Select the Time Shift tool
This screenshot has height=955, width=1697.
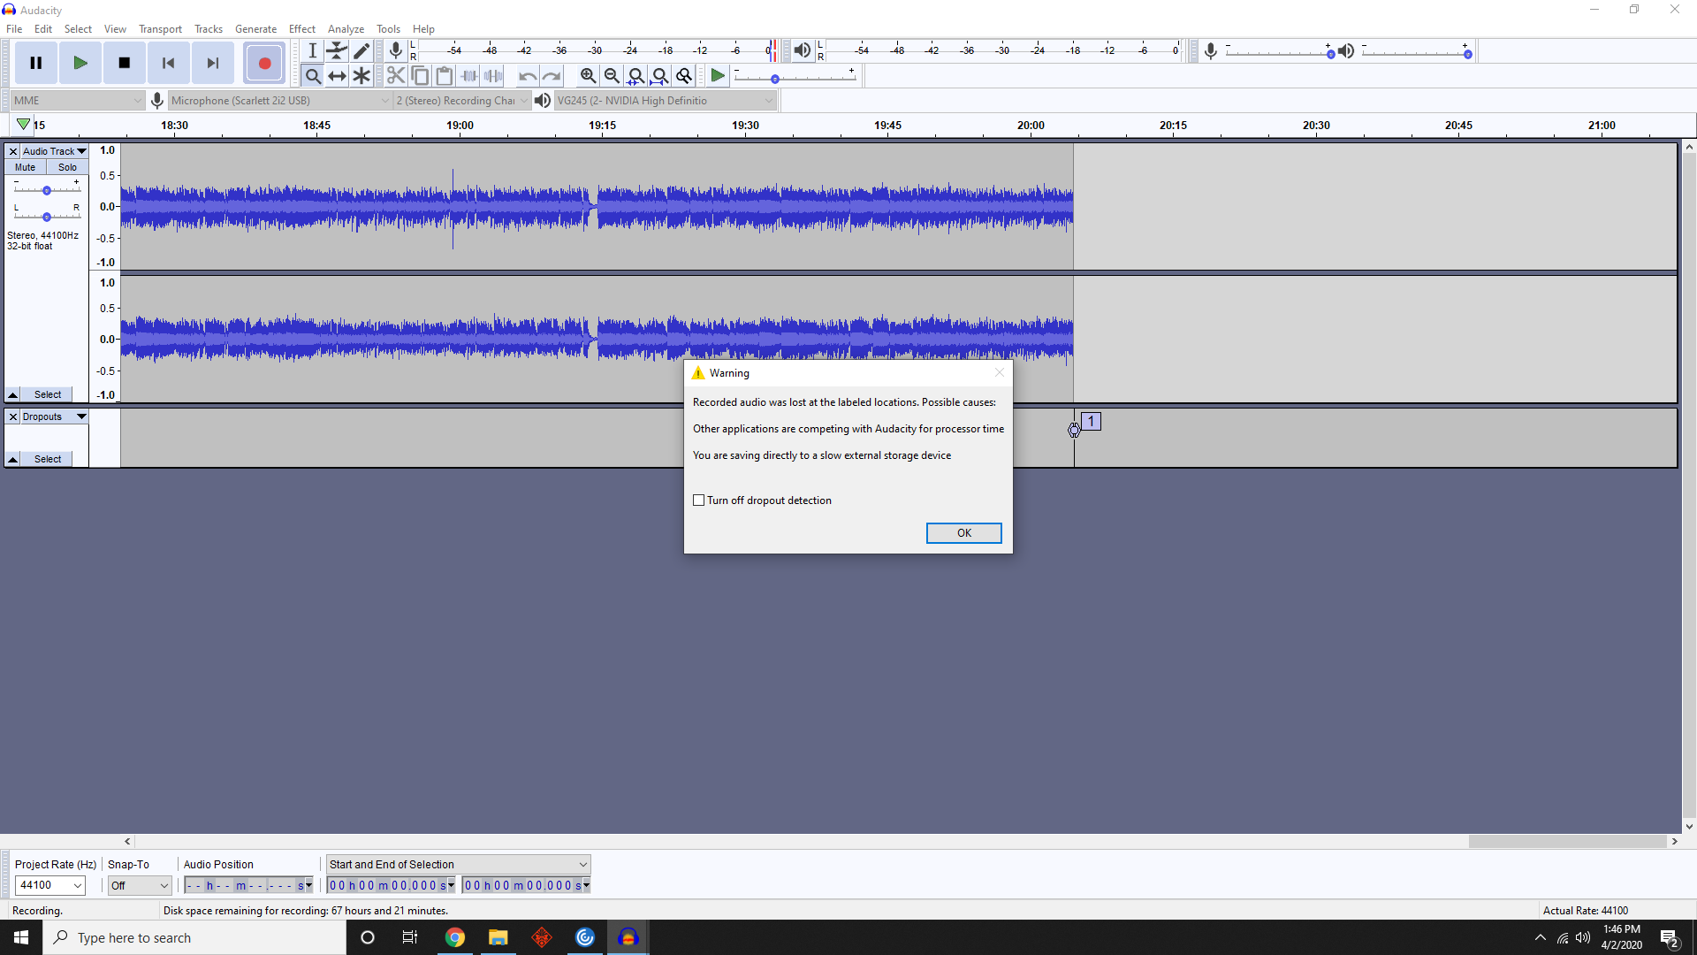(337, 76)
